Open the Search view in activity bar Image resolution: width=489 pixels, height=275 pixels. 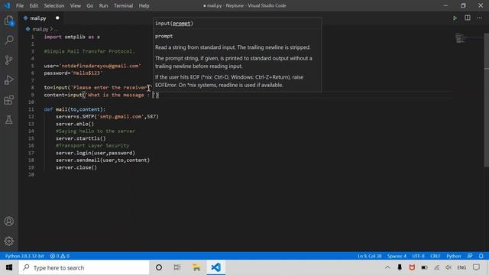(x=9, y=40)
